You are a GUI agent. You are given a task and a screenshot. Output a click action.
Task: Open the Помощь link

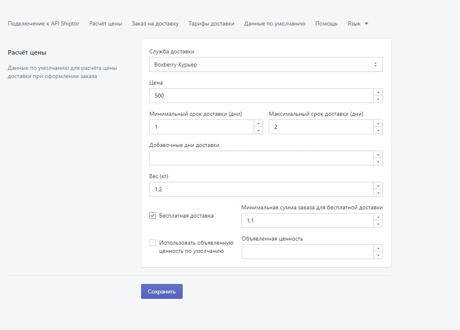[x=326, y=24]
